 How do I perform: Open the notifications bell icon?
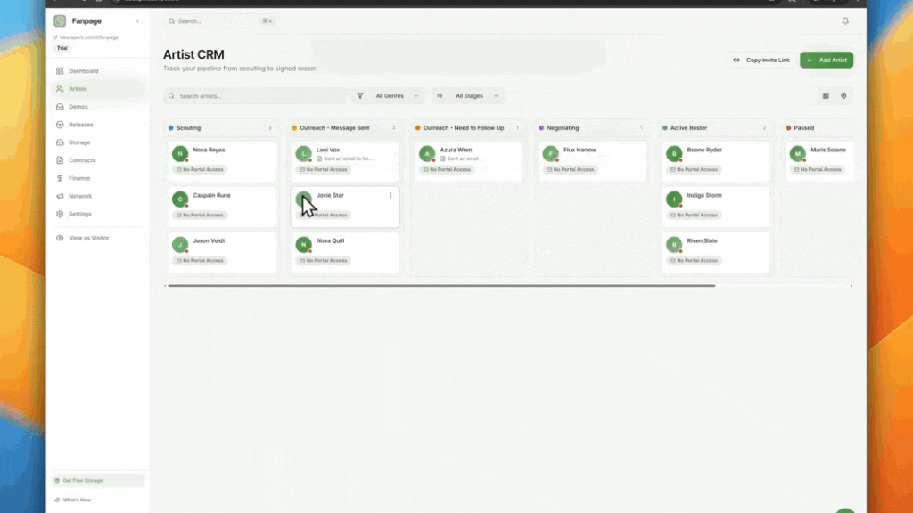845,21
